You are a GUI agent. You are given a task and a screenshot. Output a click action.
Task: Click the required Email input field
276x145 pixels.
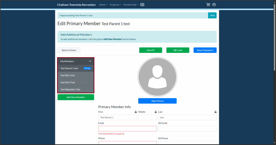[127, 129]
